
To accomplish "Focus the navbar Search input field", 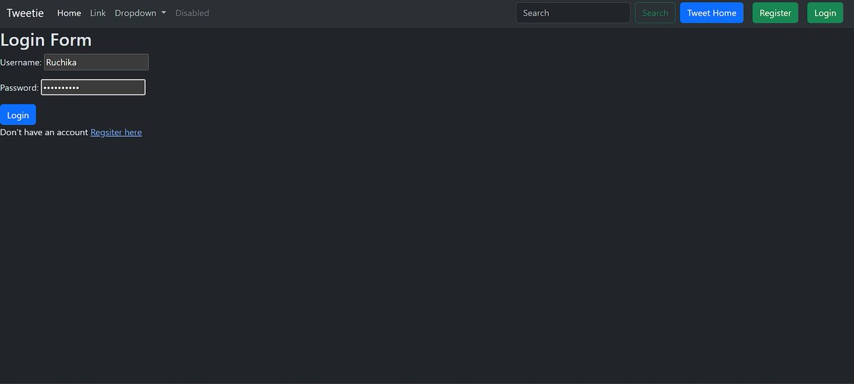I will coord(573,13).
